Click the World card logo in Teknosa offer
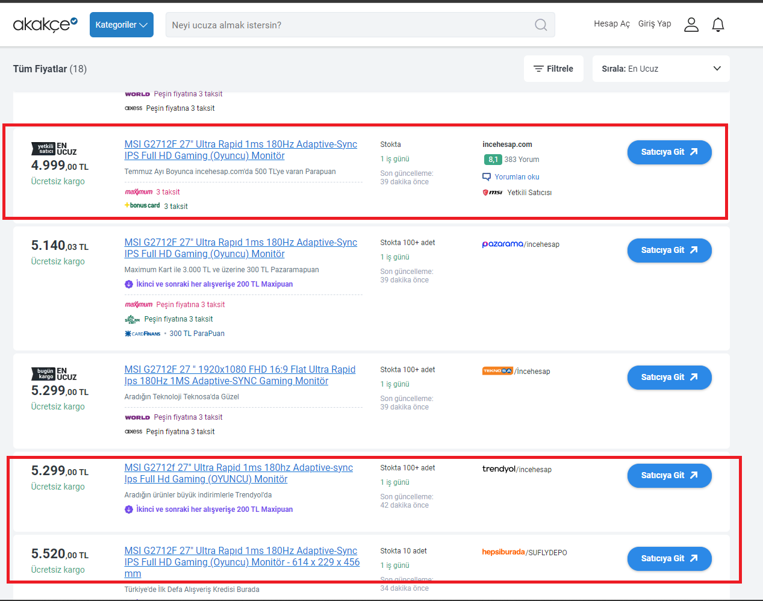The height and width of the screenshot is (601, 763). coord(137,417)
